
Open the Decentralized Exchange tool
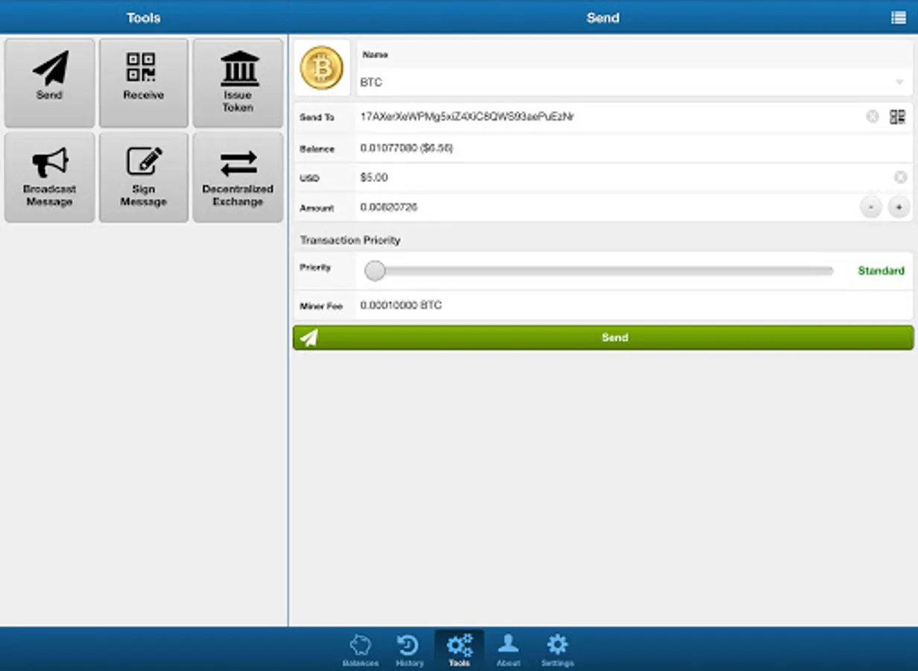pos(238,177)
